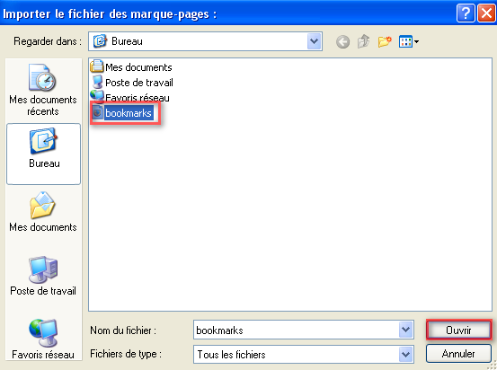Click the Help question mark button

(x=466, y=13)
